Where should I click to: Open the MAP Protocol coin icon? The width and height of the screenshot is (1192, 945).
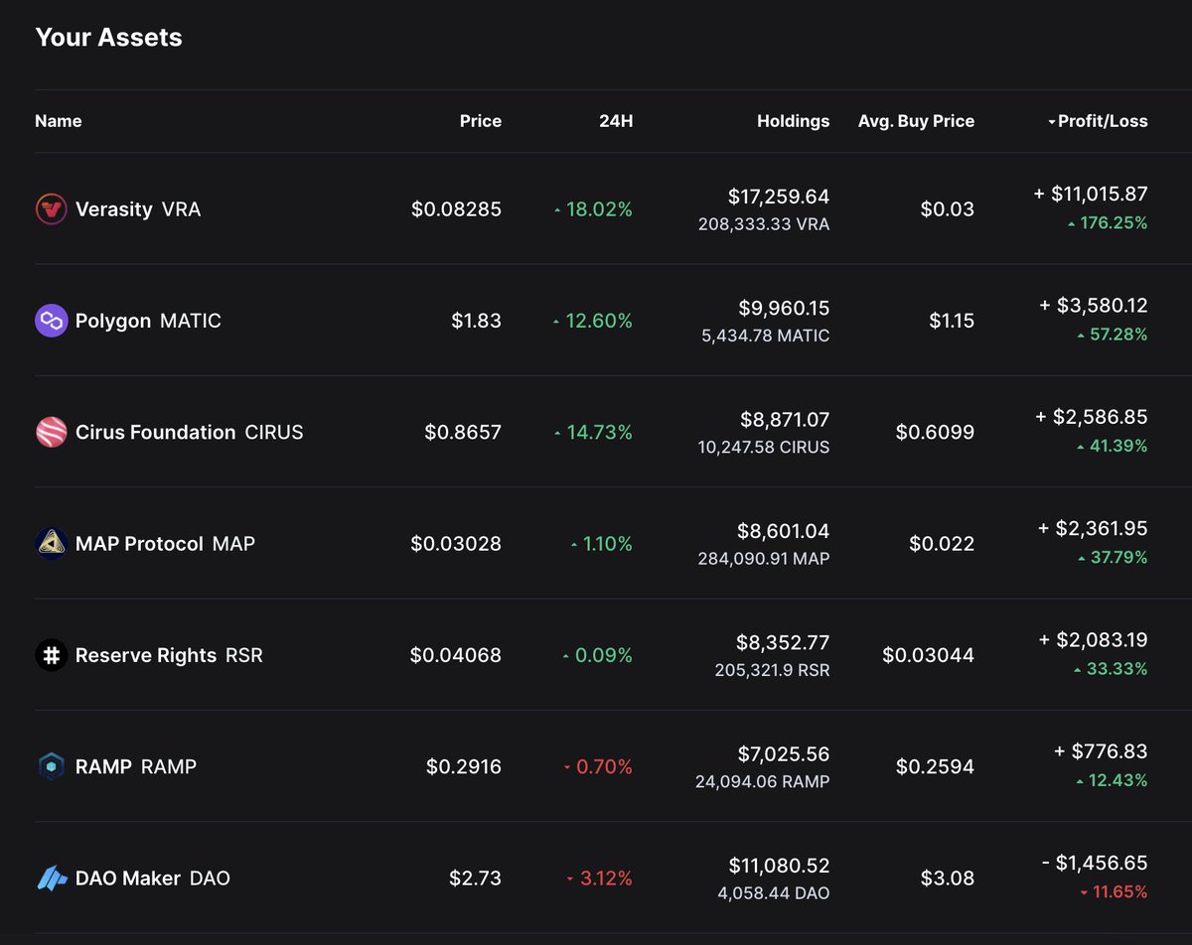point(51,544)
